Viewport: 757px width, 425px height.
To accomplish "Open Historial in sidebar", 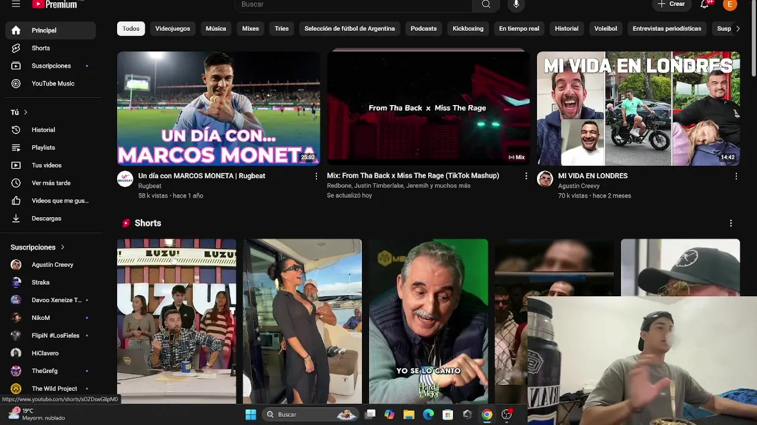I will 50,130.
